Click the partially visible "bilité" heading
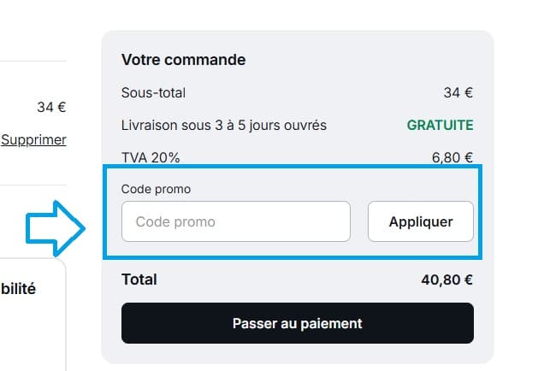The image size is (544, 371). point(18,289)
